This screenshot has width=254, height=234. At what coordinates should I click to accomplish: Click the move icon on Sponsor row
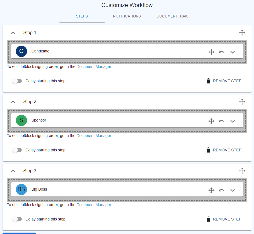pos(211,121)
